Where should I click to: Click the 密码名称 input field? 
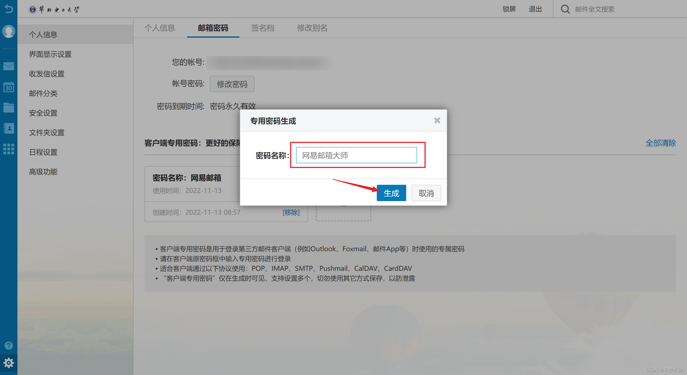[356, 155]
